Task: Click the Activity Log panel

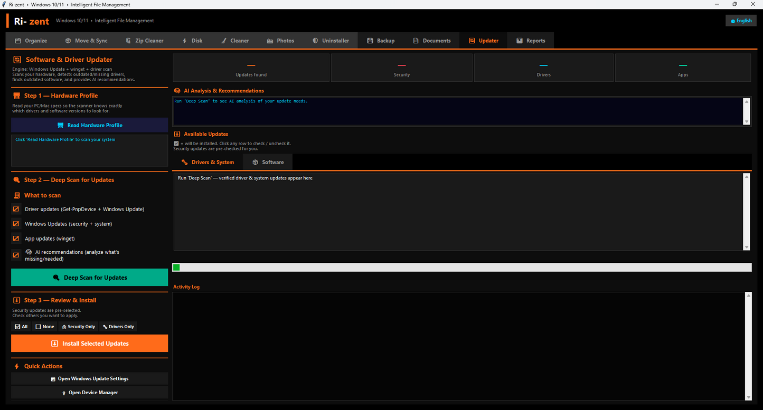Action: tap(459, 346)
